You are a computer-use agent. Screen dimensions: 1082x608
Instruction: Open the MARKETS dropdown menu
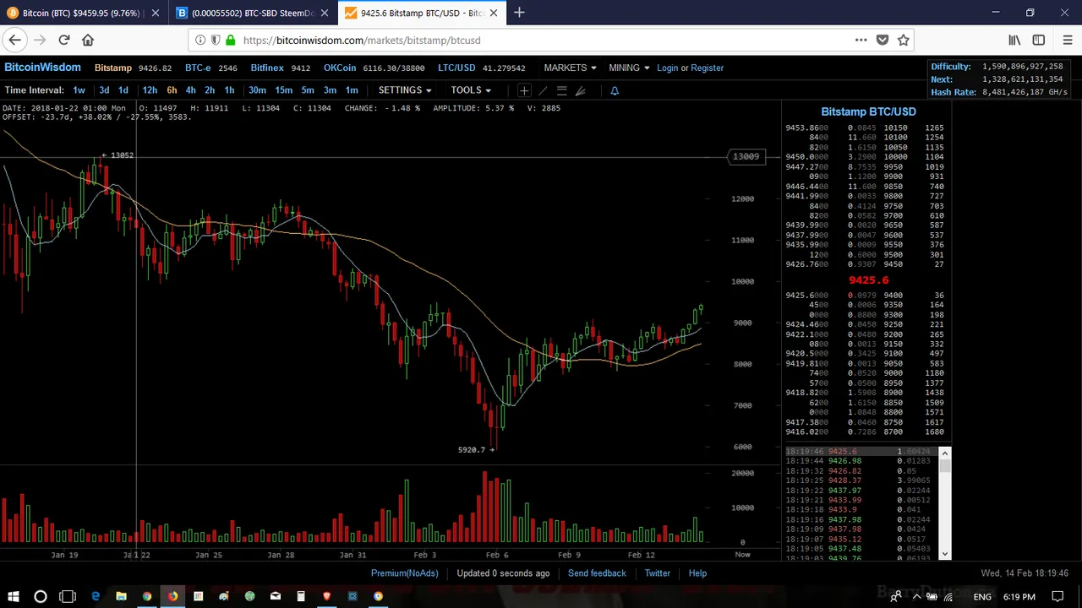(x=570, y=68)
